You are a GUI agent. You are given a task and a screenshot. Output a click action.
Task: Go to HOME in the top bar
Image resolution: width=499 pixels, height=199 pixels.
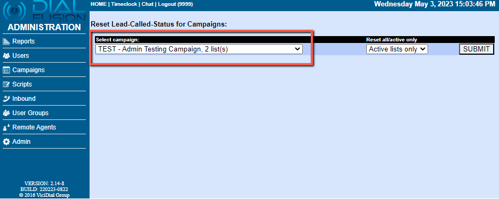point(99,4)
